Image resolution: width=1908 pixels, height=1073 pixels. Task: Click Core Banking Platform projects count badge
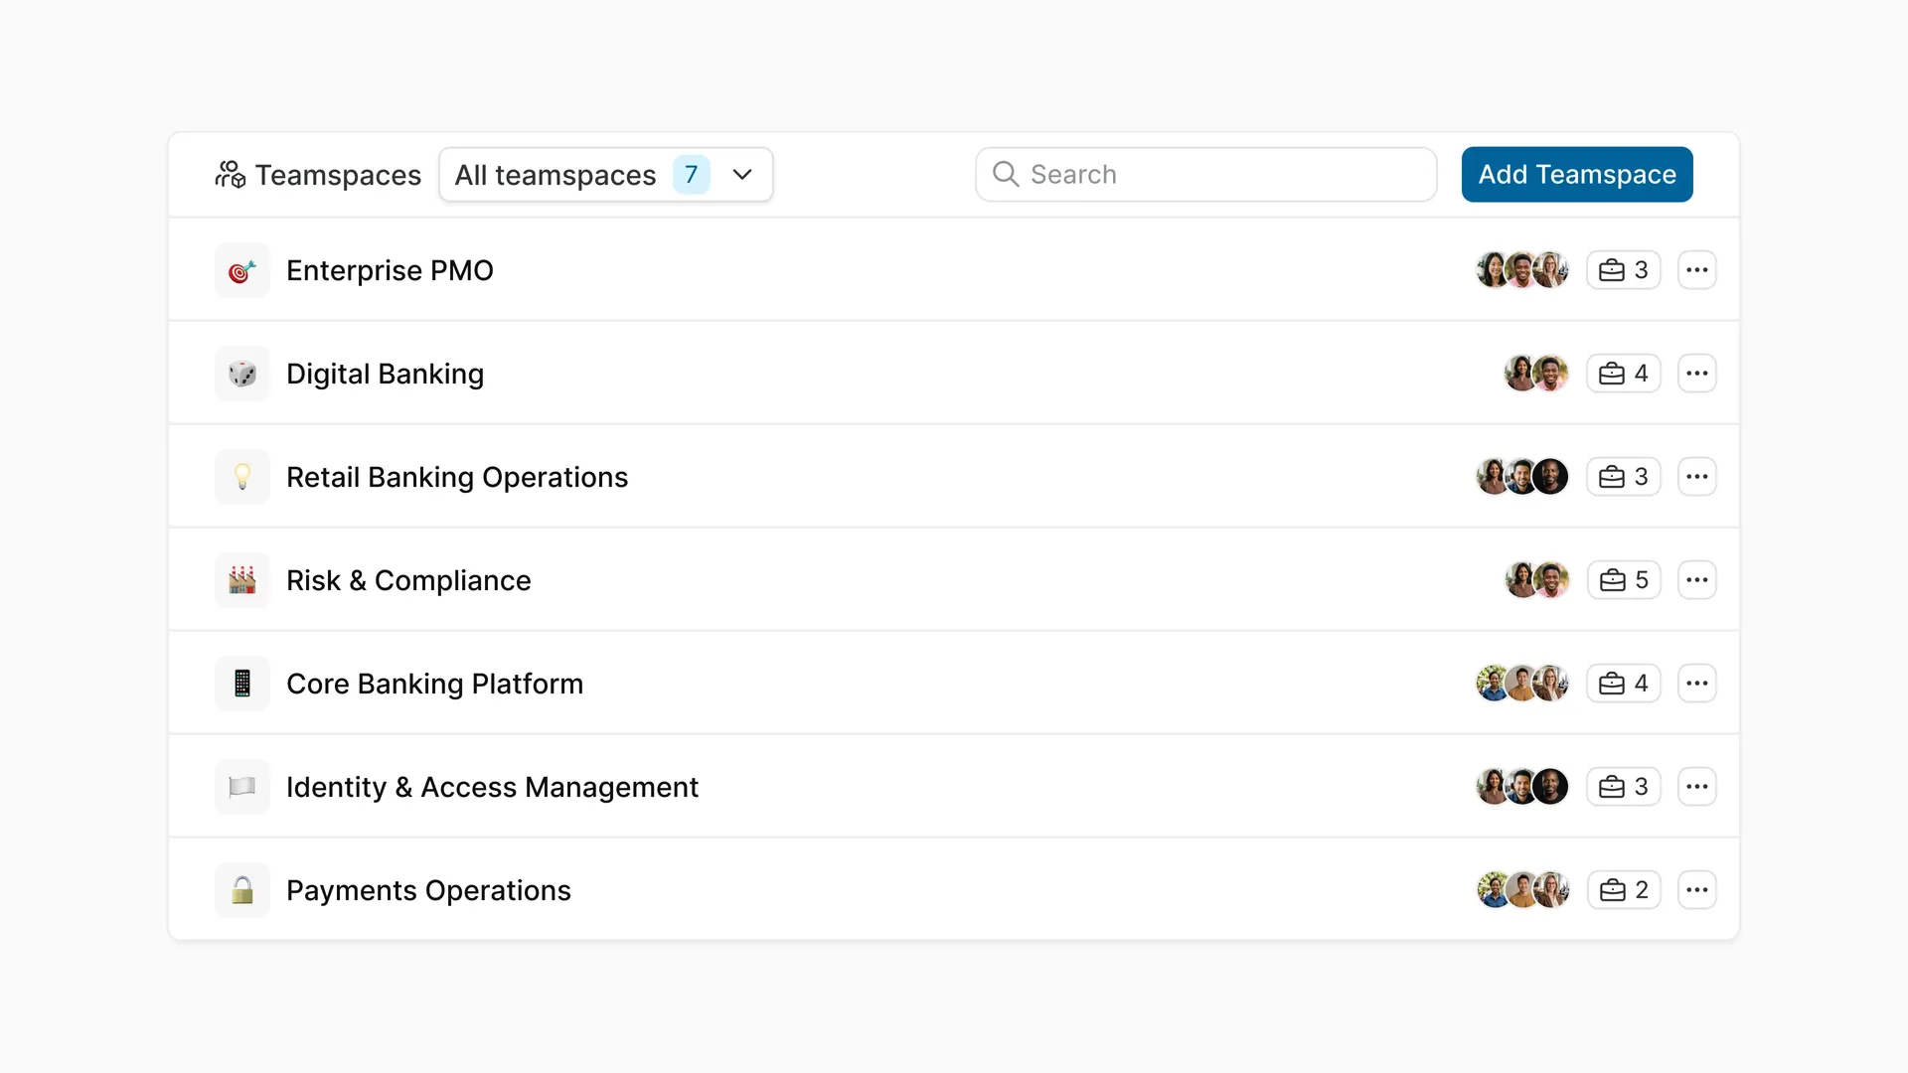tap(1624, 684)
